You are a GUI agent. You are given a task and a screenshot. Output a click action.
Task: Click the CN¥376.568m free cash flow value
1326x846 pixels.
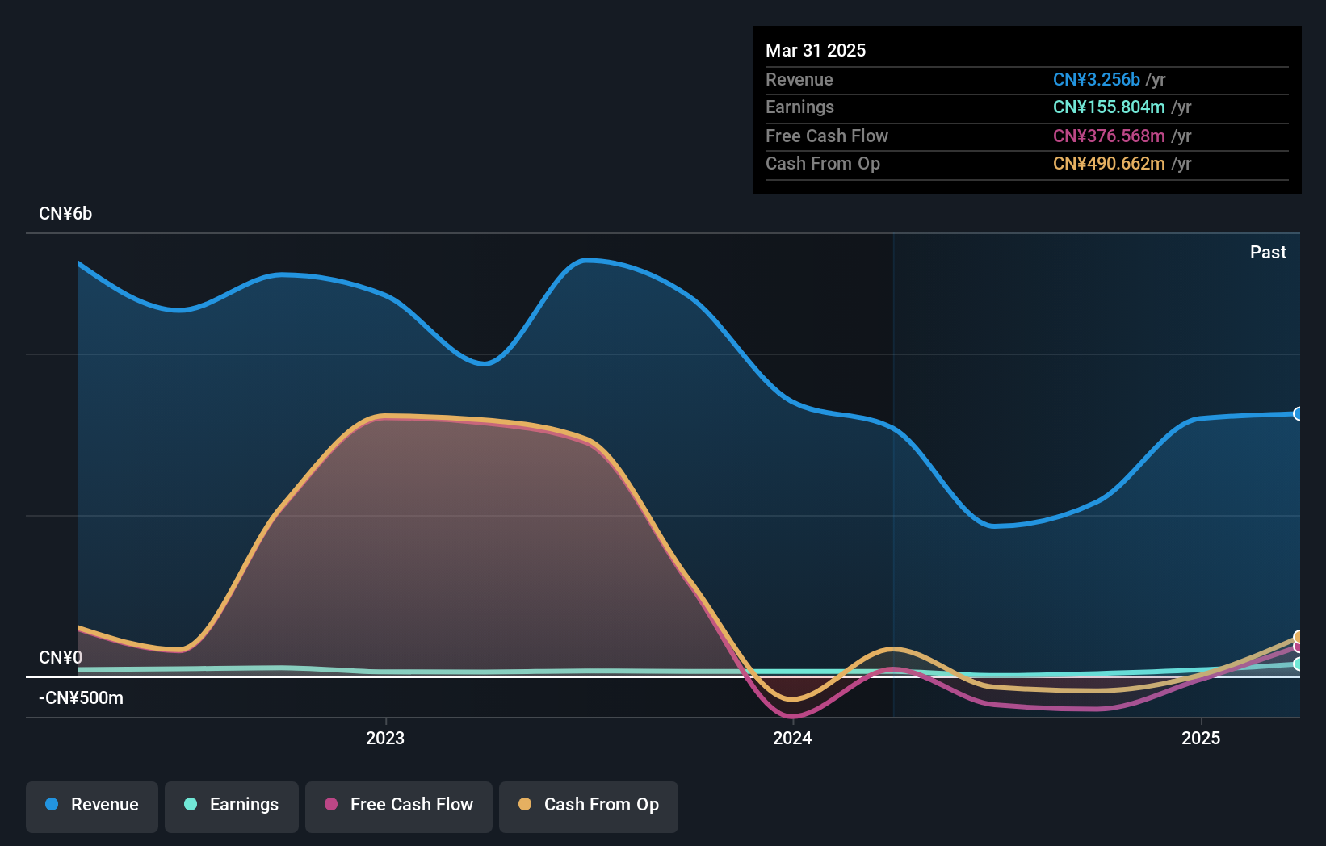coord(1109,136)
